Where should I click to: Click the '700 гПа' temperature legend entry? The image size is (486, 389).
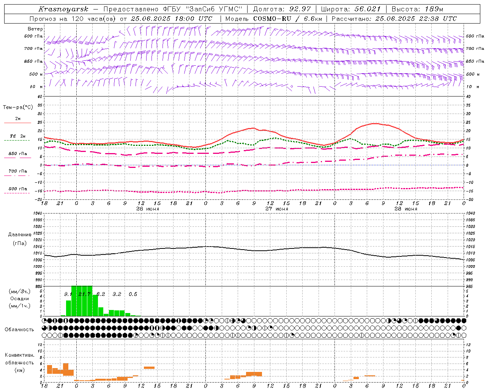(17, 173)
